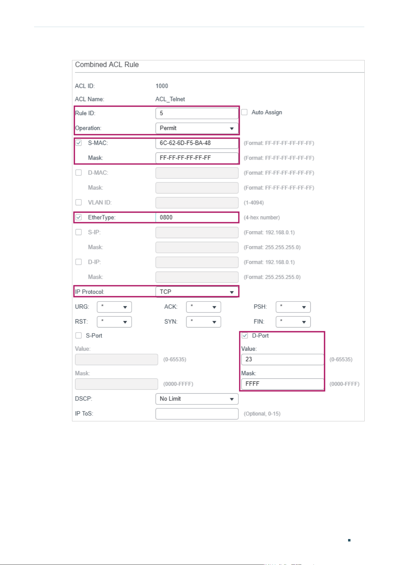Screen dimensions: 399x565
Task: Click the disabled D-MAC address field
Action: (x=197, y=173)
